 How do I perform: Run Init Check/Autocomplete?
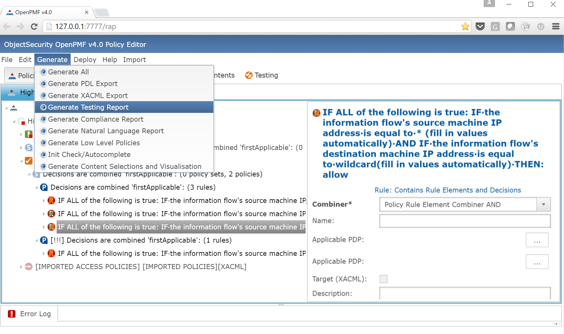(124, 154)
